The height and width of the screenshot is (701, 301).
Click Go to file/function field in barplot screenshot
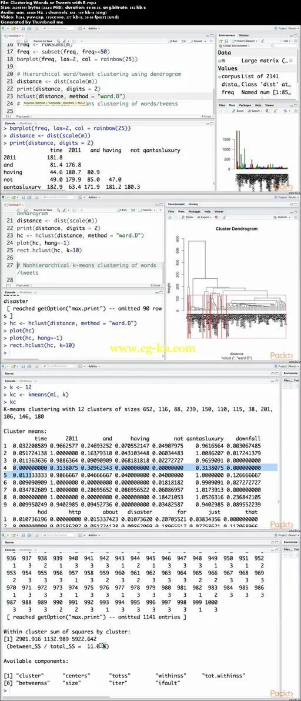point(58,29)
